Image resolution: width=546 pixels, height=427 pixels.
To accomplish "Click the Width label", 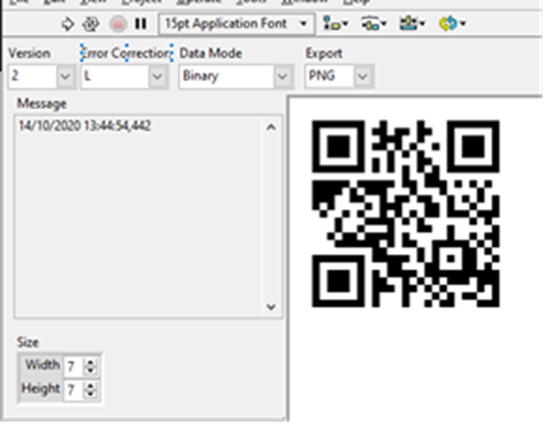I will pos(43,365).
